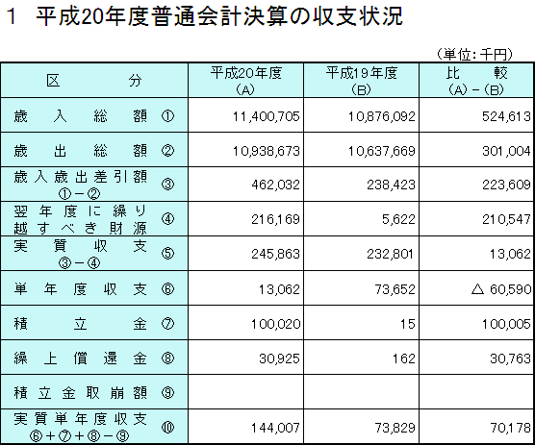Click 13,062 in the 単年度収支 row
The width and height of the screenshot is (535, 445).
pos(279,289)
